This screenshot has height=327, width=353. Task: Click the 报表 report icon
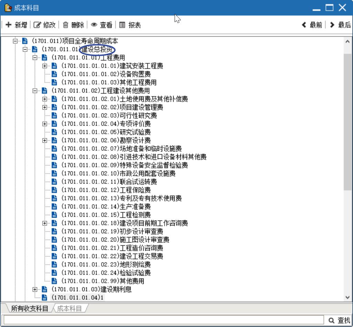(x=122, y=25)
